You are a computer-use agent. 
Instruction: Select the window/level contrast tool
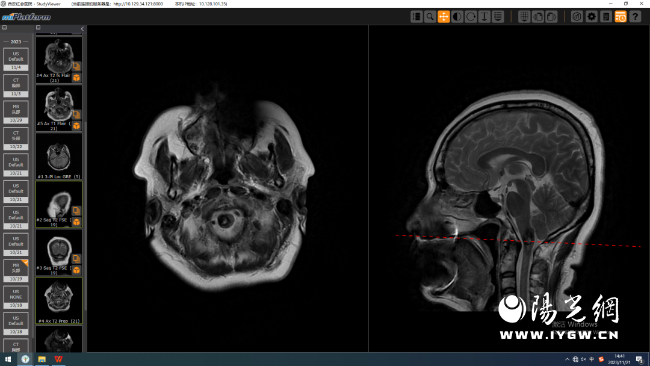(x=457, y=17)
